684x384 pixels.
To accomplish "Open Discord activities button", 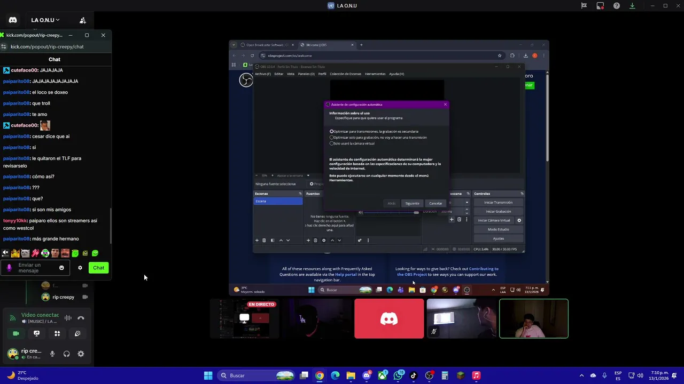I will [x=57, y=333].
